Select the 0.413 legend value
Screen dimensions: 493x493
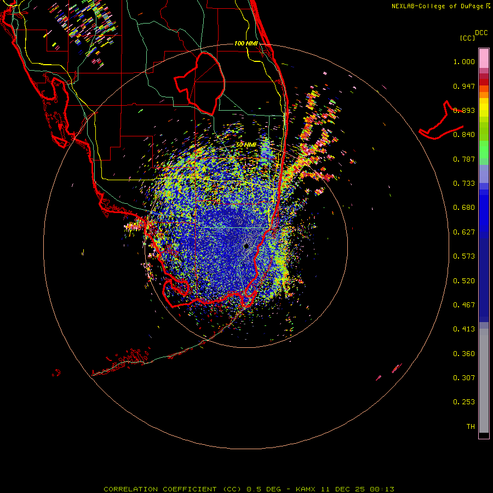point(464,329)
